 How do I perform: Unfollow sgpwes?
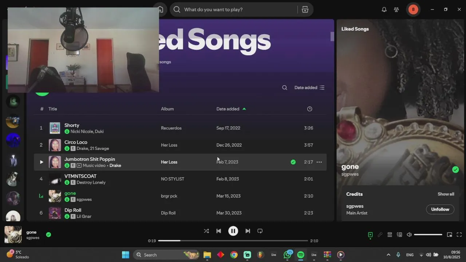pyautogui.click(x=440, y=209)
